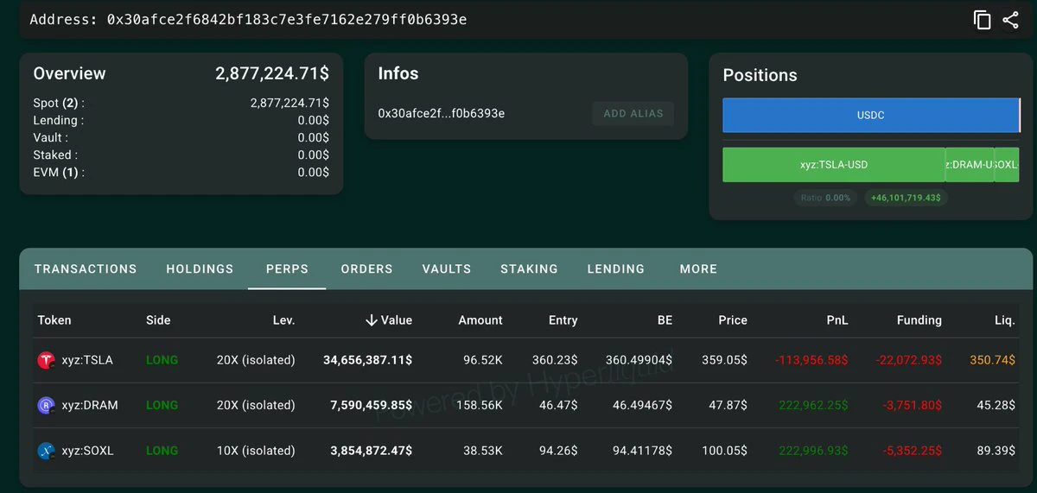Viewport: 1037px width, 493px height.
Task: Click the Vault row in Overview
Action: pyautogui.click(x=181, y=137)
